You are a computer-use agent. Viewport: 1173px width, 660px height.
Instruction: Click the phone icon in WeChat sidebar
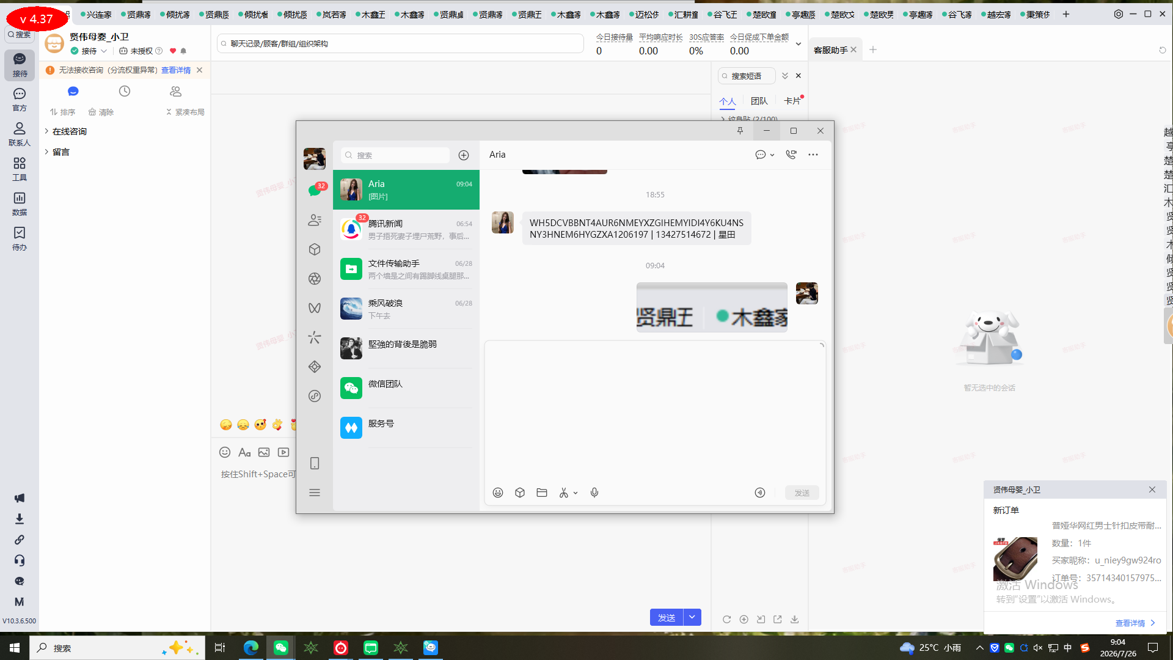click(x=315, y=463)
